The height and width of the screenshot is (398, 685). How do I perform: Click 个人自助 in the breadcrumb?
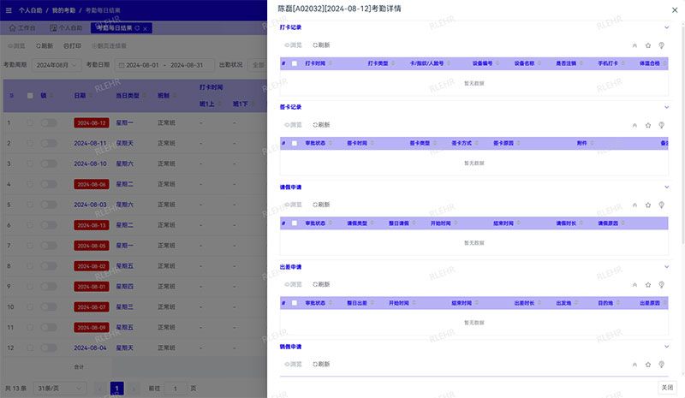tap(31, 10)
